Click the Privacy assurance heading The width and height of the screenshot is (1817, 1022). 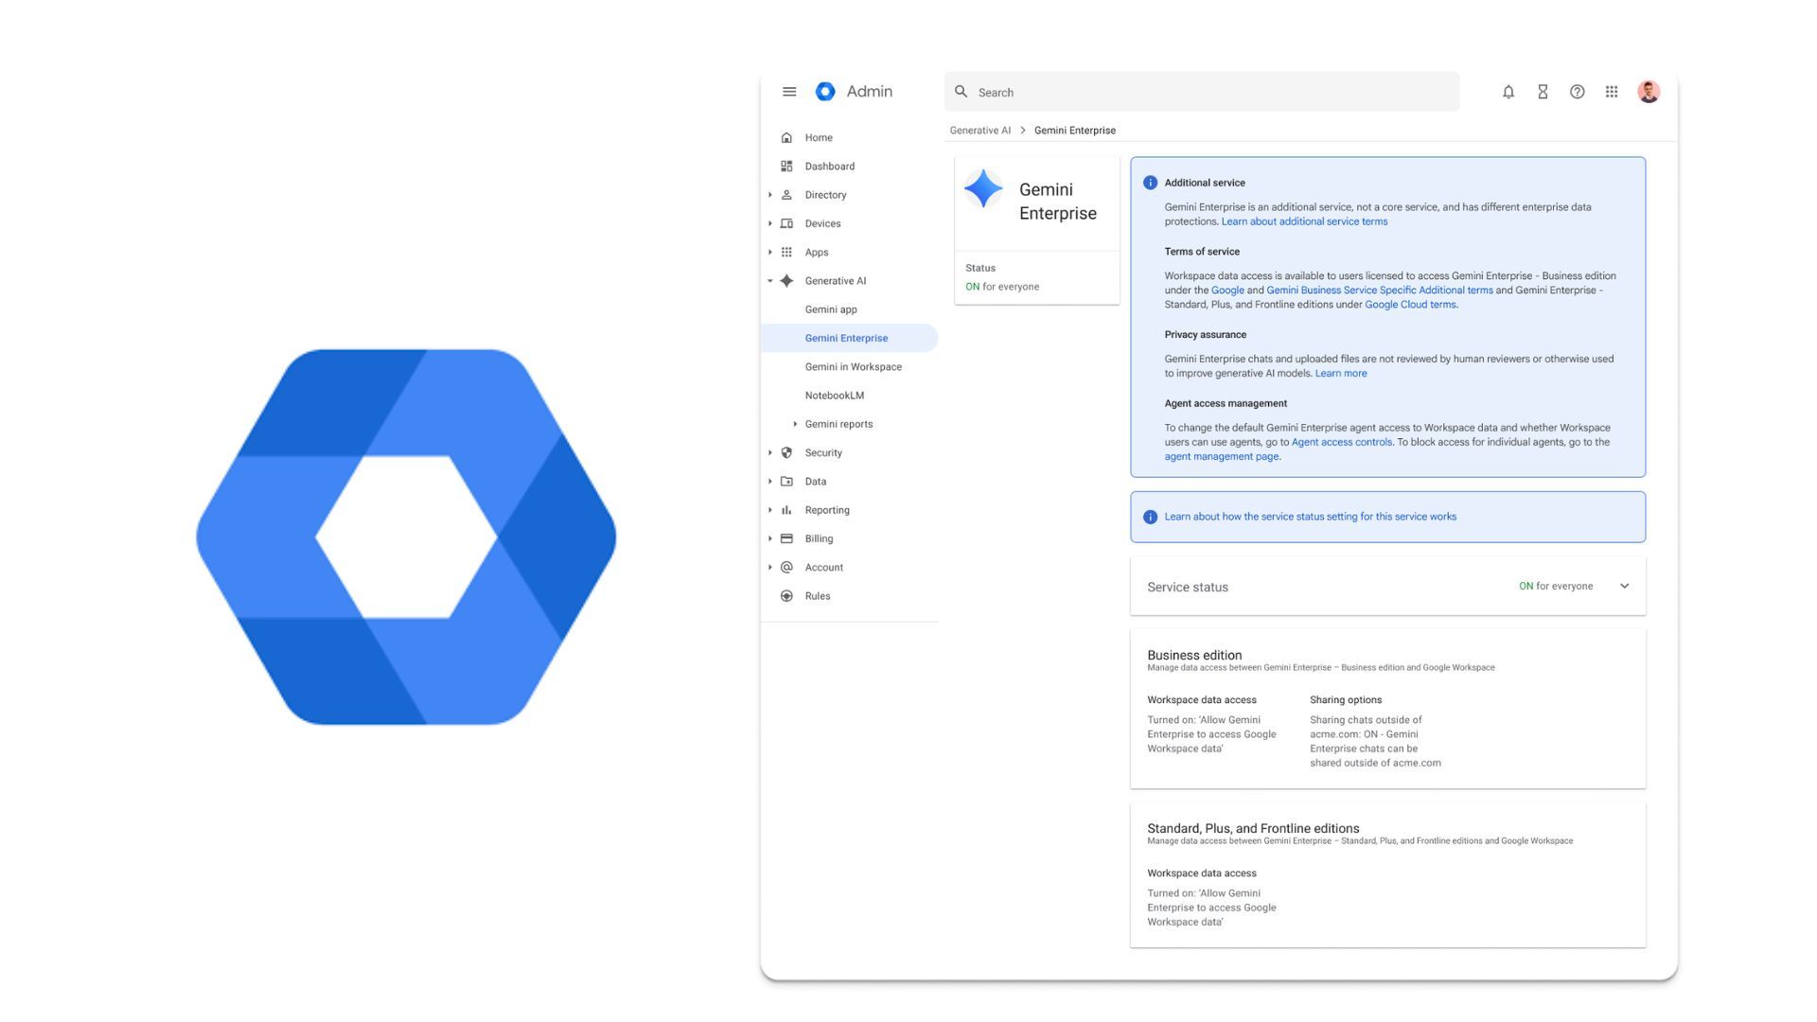[x=1205, y=335]
